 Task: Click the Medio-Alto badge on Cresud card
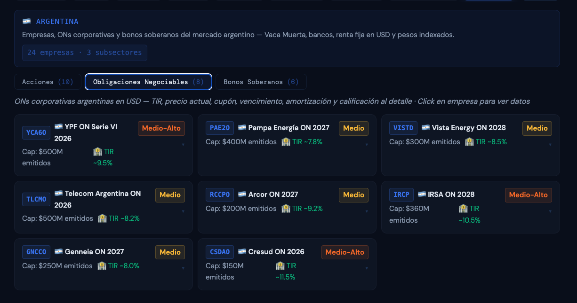pos(345,252)
